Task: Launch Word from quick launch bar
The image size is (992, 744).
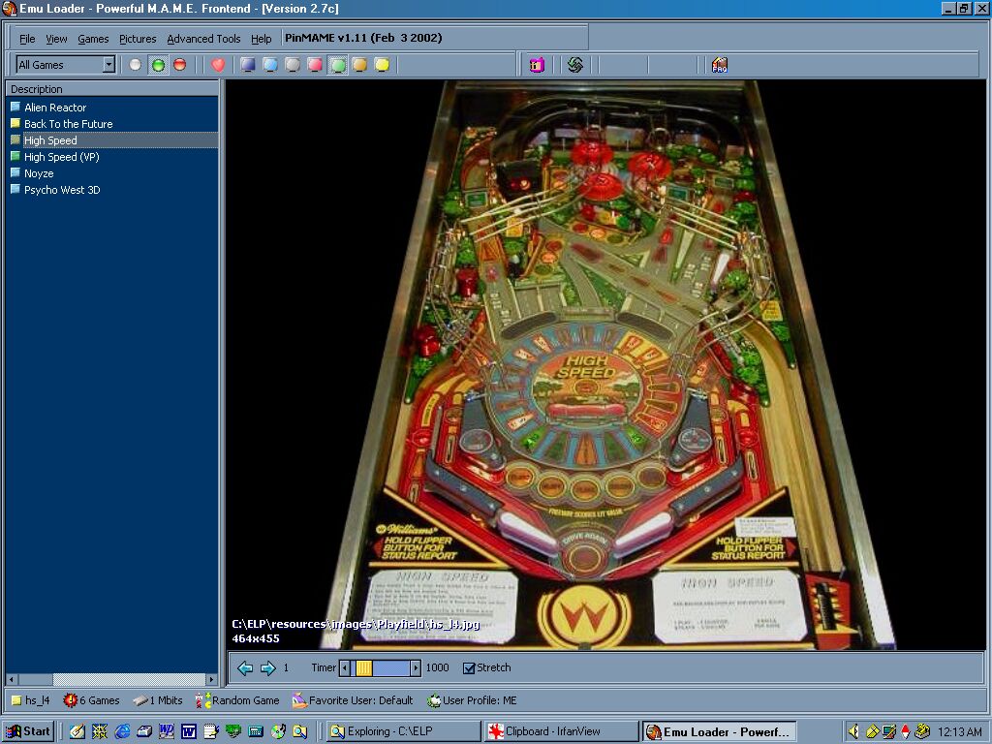Action: point(189,731)
